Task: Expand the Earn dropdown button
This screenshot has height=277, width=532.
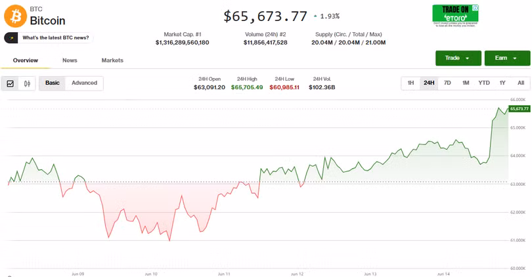Action: tap(507, 58)
